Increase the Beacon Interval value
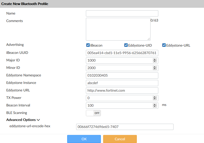204x143 pixels. (x=155, y=104)
